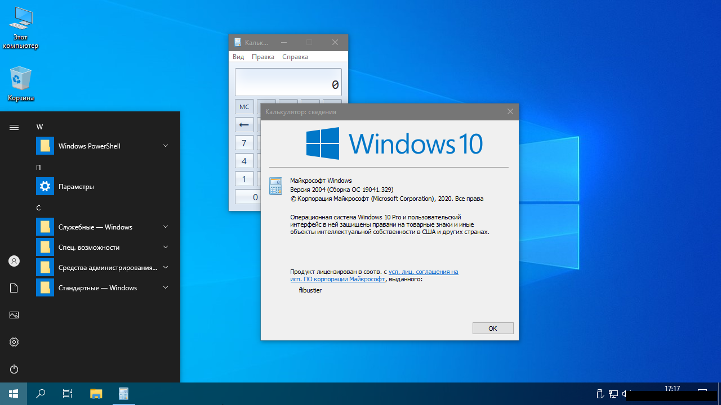Screen dimensions: 721x405
Task: Open taskbar Search magnifier
Action: tap(41, 394)
